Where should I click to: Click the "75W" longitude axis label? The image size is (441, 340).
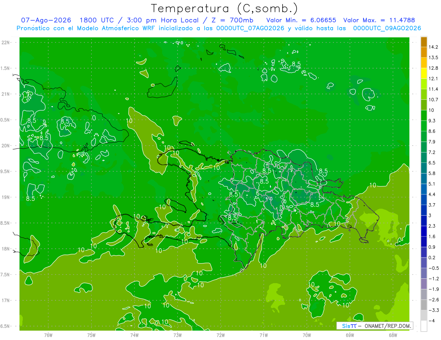[92, 335]
